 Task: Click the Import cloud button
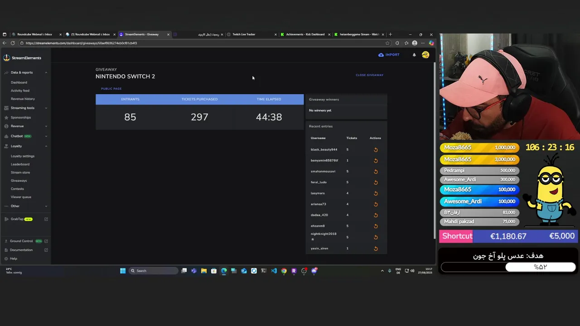point(389,55)
